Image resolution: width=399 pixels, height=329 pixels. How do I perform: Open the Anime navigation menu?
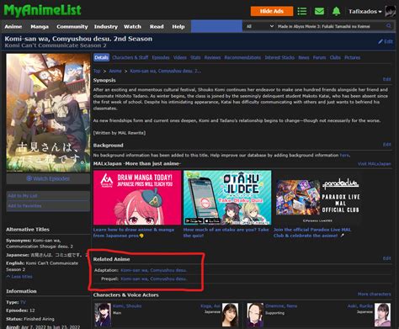(x=13, y=27)
